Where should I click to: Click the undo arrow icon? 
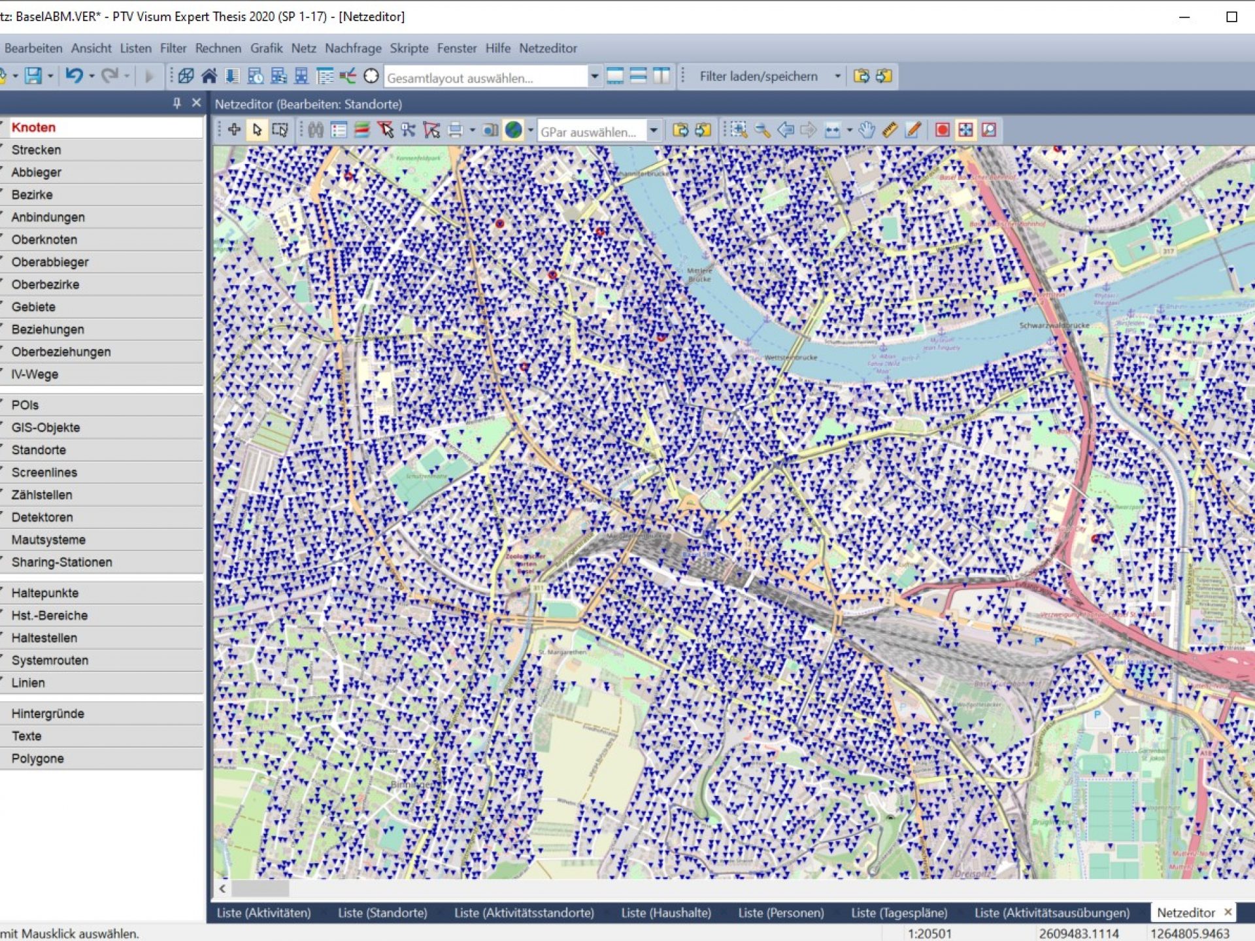click(74, 76)
